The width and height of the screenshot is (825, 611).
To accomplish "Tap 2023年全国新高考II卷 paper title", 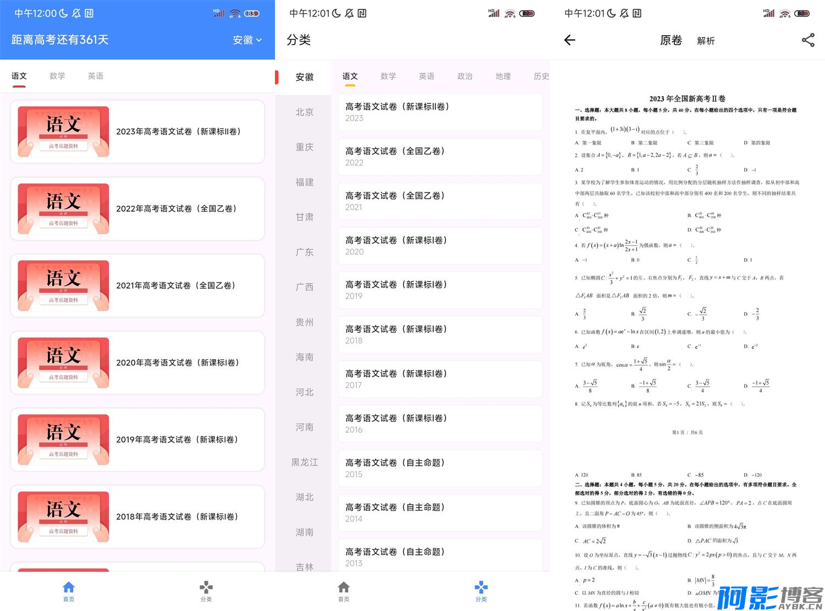I will tap(687, 99).
